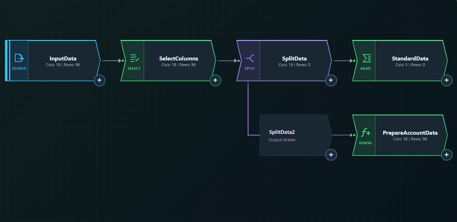457x222 pixels.
Task: Click the plus button on PrepareAccountData
Action: 447,155
